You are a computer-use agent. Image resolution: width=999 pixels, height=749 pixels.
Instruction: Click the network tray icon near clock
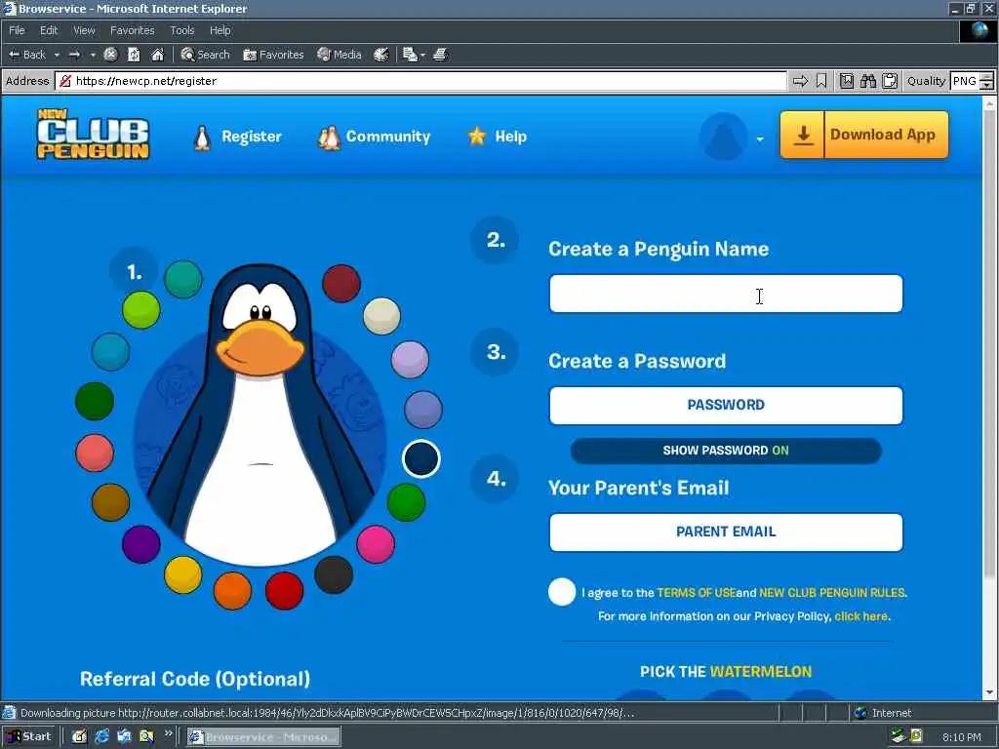click(899, 737)
